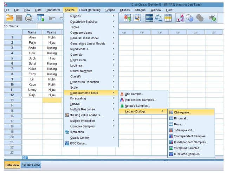Select K Independent Samples legacy entry

[x=191, y=142]
